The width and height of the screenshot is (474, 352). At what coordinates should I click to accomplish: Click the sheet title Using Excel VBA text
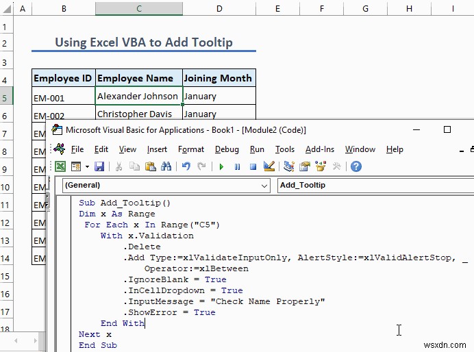point(144,42)
